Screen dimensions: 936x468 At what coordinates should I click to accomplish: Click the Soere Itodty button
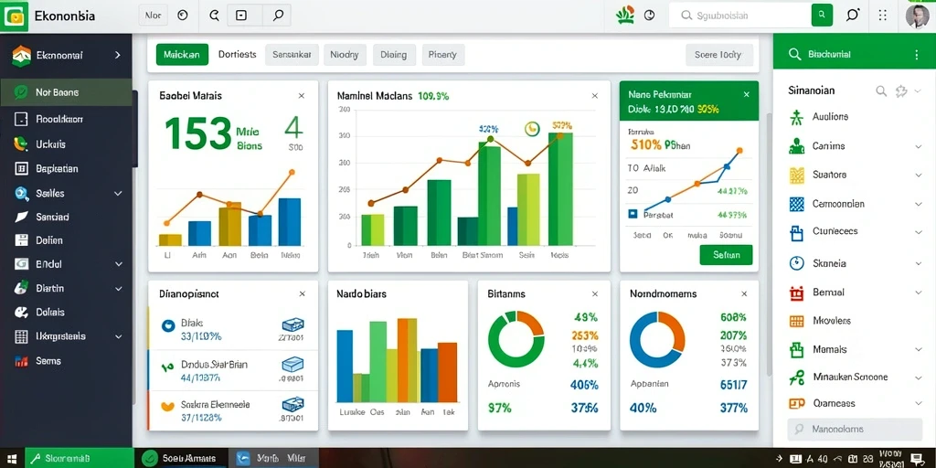click(x=718, y=55)
